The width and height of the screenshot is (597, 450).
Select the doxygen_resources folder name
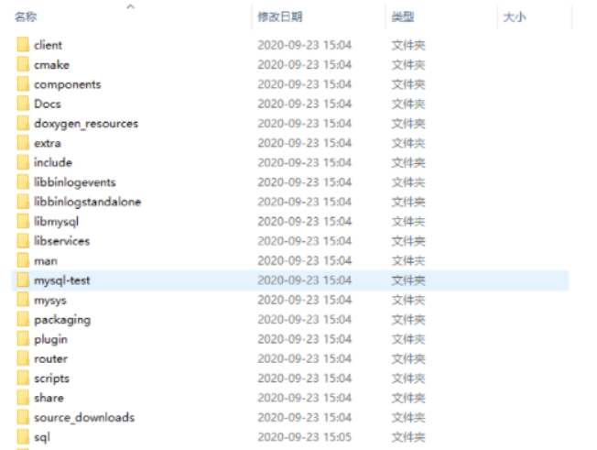pos(86,124)
